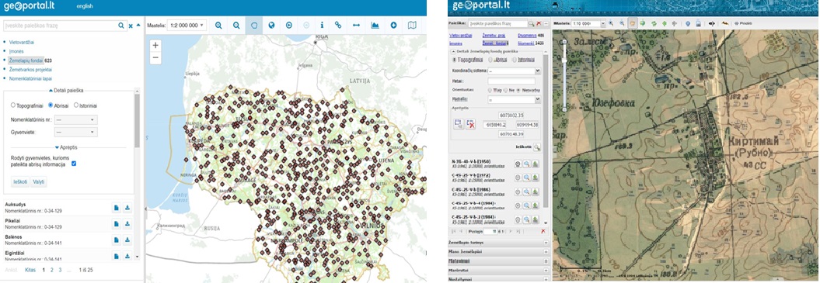Image resolution: width=820 pixels, height=283 pixels.
Task: Download the Balėnos abrisas
Action: tap(127, 240)
